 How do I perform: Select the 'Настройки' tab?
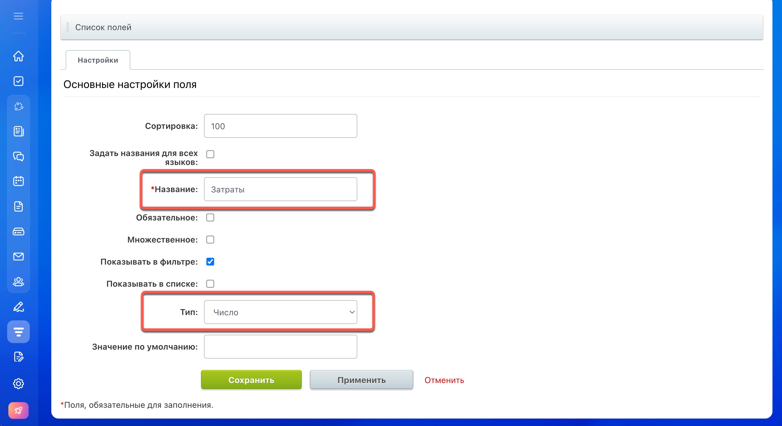pos(98,60)
